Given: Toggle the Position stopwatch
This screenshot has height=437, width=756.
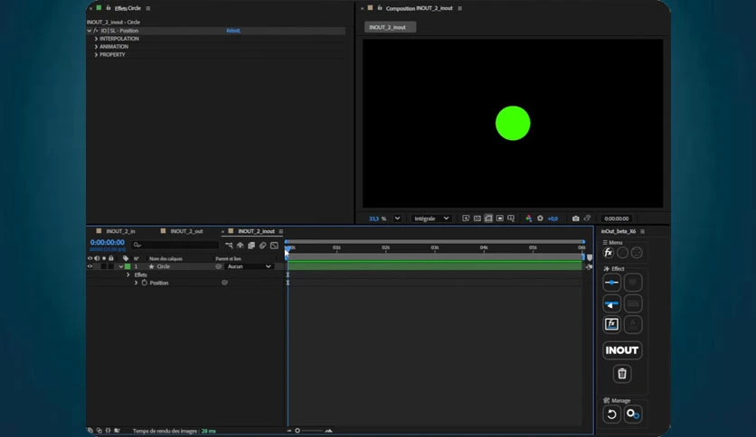Looking at the screenshot, I should coord(144,283).
